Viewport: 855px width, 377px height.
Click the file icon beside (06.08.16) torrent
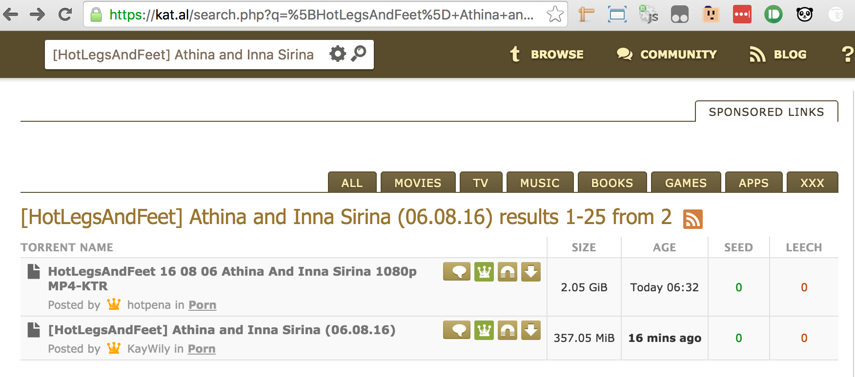click(34, 330)
